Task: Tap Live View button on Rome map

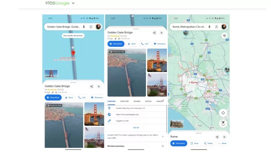Action: point(223,123)
